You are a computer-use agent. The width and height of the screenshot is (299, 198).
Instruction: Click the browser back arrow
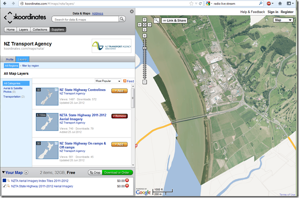[5, 3]
